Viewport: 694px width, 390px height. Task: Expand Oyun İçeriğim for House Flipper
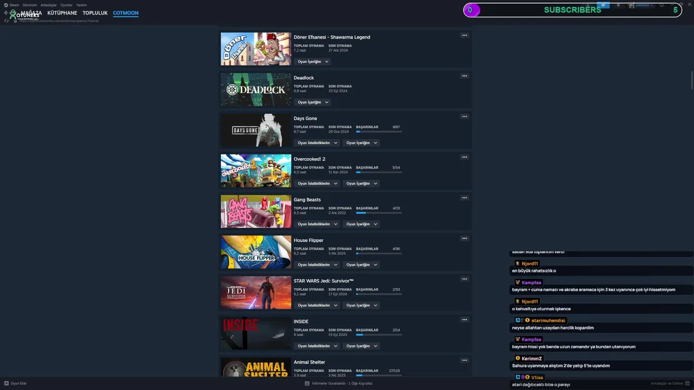tap(362, 265)
